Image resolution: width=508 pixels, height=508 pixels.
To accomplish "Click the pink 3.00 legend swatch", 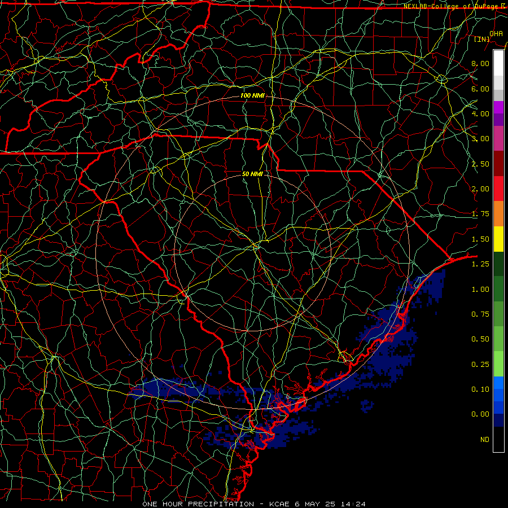I will pos(498,138).
